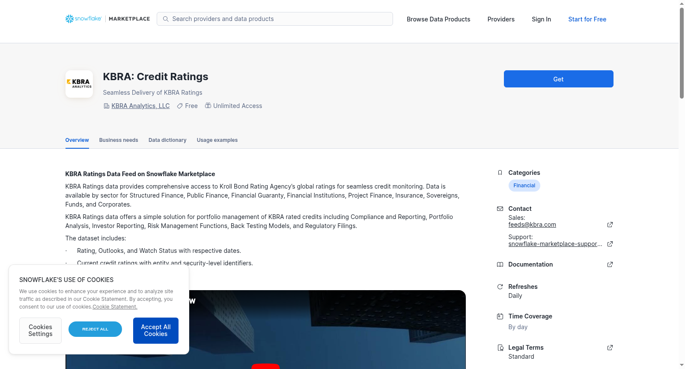Click the MARKETPLACE wordmark in the header
The width and height of the screenshot is (685, 369).
[x=129, y=19]
